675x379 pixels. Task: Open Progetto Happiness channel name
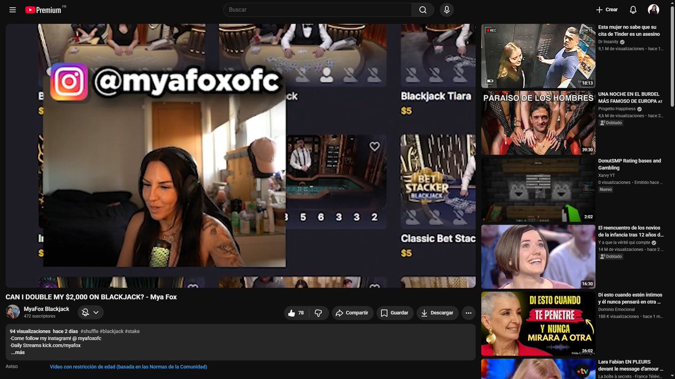[x=616, y=108]
